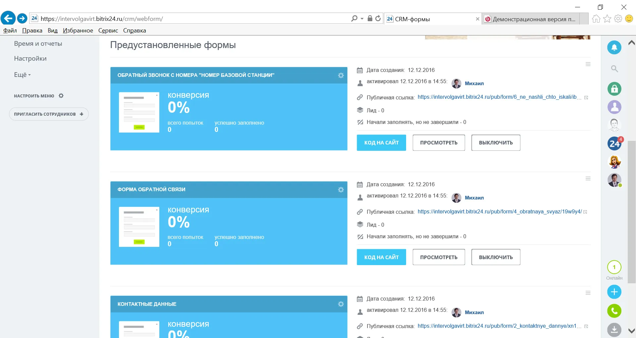The height and width of the screenshot is (338, 636).
Task: Open gear settings of feedback form card
Action: click(341, 190)
